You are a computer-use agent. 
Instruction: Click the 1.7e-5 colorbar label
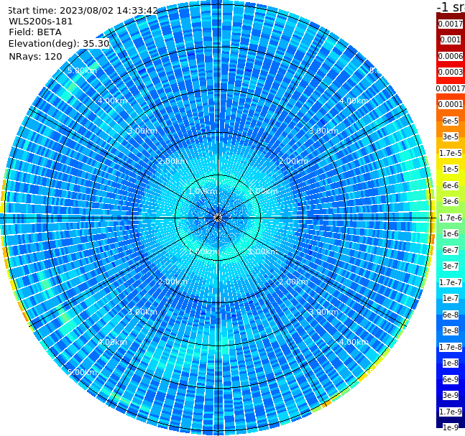click(x=451, y=153)
